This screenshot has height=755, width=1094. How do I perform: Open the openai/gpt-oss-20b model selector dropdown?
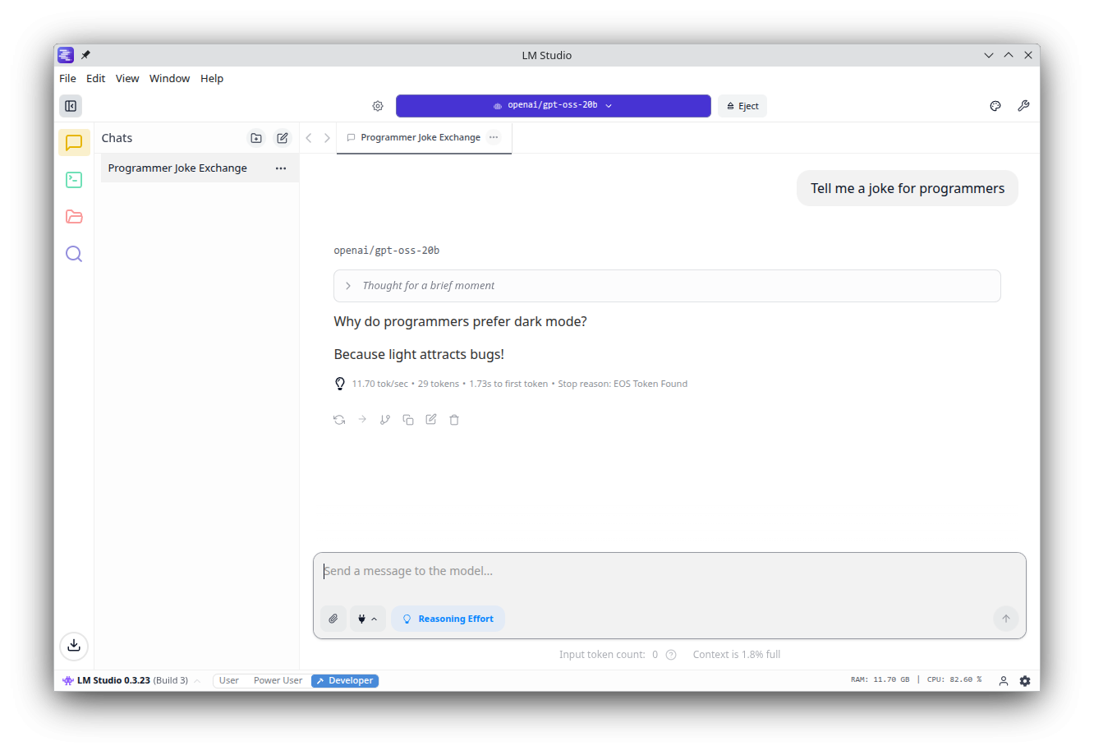[x=553, y=106]
